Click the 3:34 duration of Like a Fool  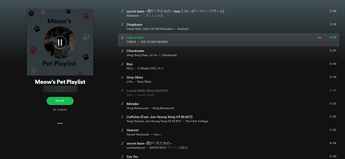[332, 37]
